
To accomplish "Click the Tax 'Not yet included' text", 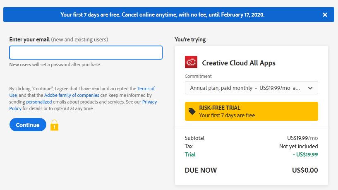I will (298, 146).
